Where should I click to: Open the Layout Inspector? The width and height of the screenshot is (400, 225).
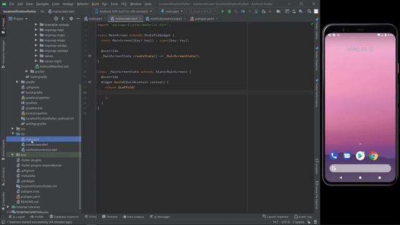tap(276, 217)
